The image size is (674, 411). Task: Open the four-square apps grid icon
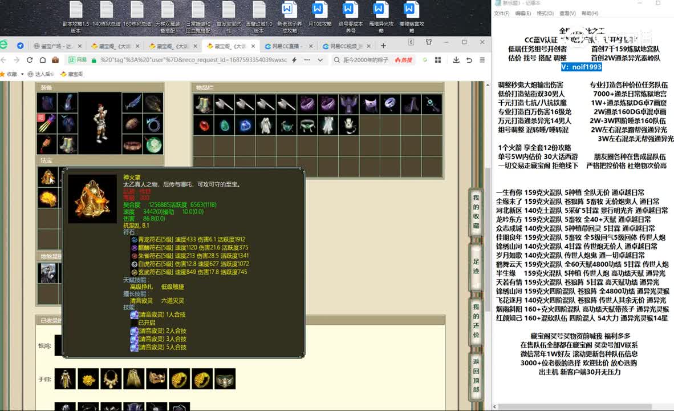pos(438,60)
